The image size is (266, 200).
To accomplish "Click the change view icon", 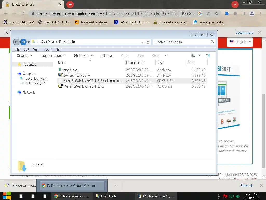I will 193,55.
